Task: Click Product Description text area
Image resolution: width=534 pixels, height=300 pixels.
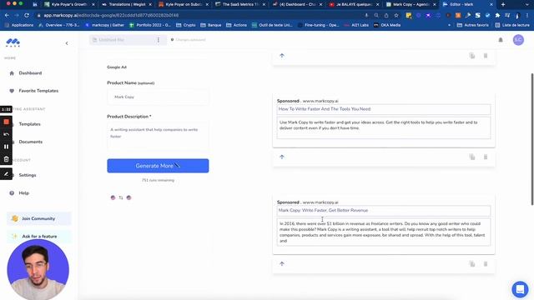Action: (158, 135)
